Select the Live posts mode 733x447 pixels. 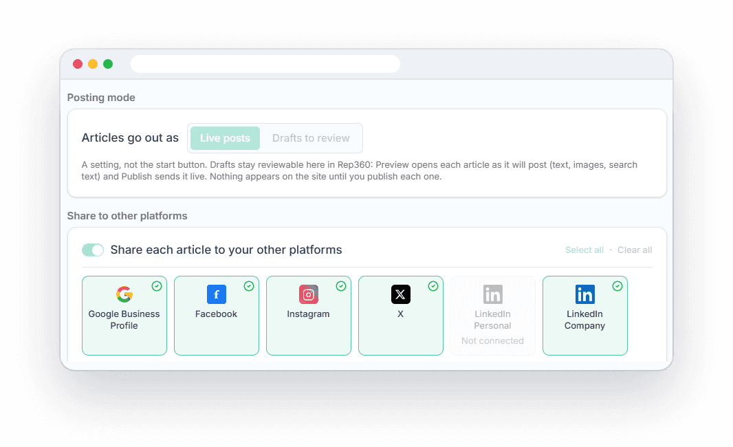click(225, 138)
